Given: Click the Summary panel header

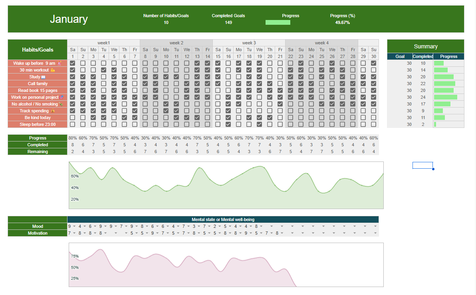Looking at the screenshot, I should [425, 46].
